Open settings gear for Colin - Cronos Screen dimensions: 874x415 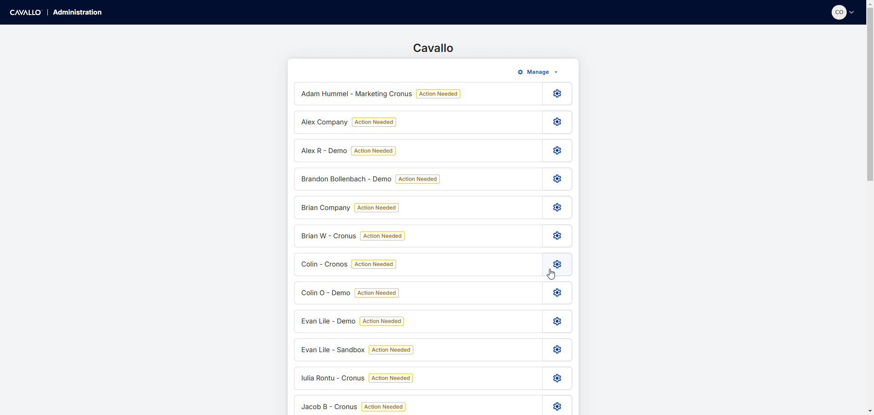tap(557, 264)
